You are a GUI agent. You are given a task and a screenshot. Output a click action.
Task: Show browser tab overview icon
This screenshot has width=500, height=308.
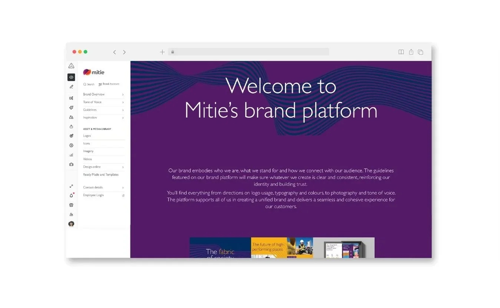(420, 52)
